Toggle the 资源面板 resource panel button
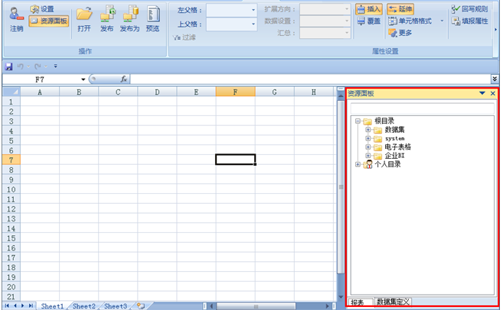503x310 pixels. tap(49, 21)
